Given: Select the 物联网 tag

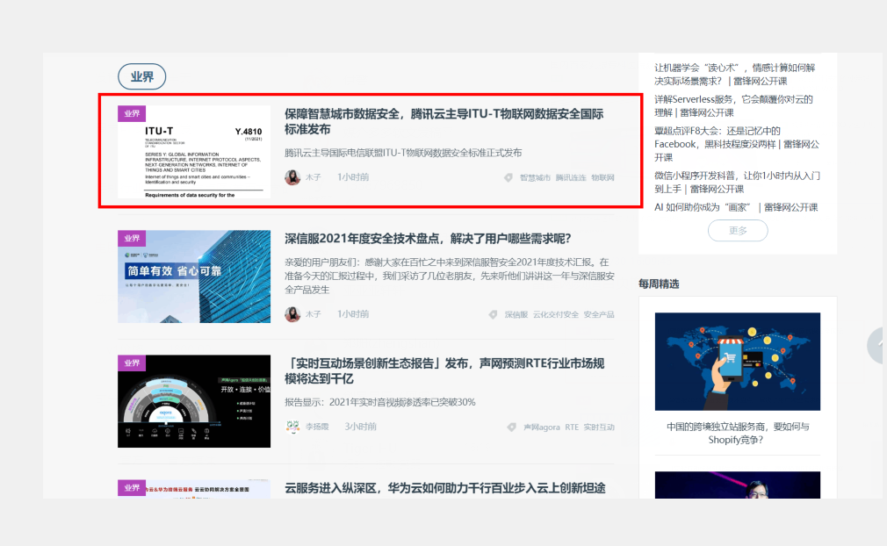Looking at the screenshot, I should click(x=603, y=177).
